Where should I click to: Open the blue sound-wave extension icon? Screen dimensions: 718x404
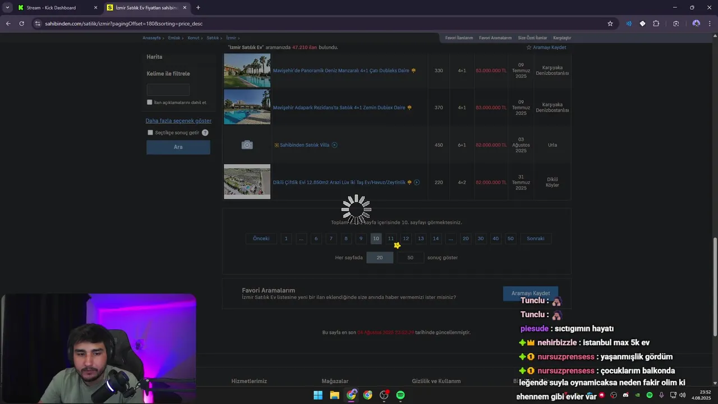(x=628, y=24)
